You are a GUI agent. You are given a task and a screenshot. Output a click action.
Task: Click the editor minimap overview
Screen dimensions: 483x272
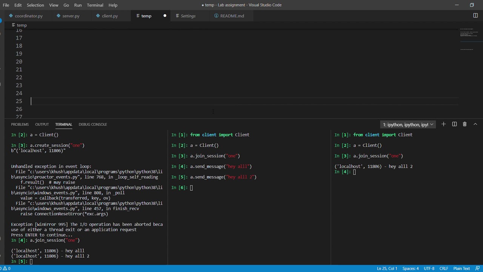coord(469,38)
